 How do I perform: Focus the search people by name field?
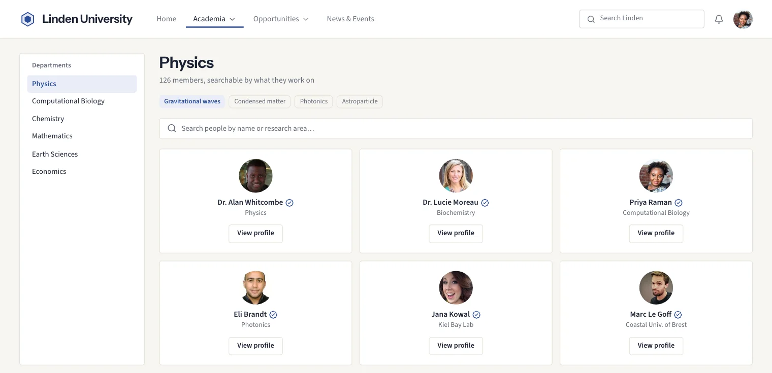456,128
